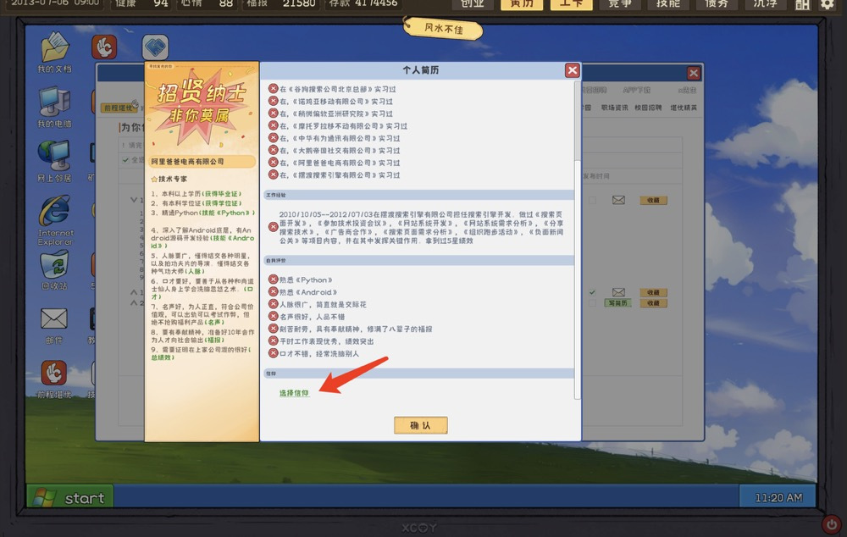
Task: Remove the 熟悉《Android》 self-evaluation item
Action: pos(274,291)
